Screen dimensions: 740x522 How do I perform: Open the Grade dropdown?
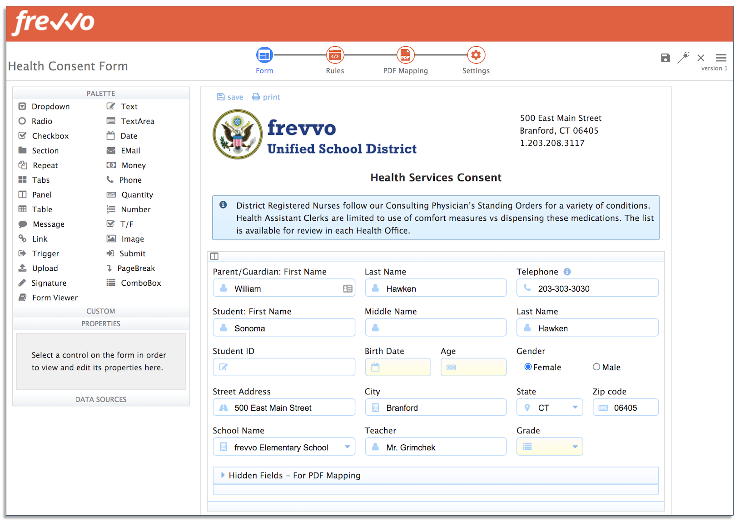550,447
